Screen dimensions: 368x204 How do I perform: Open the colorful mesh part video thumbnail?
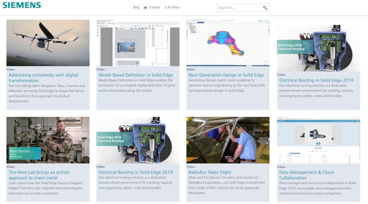(228, 43)
